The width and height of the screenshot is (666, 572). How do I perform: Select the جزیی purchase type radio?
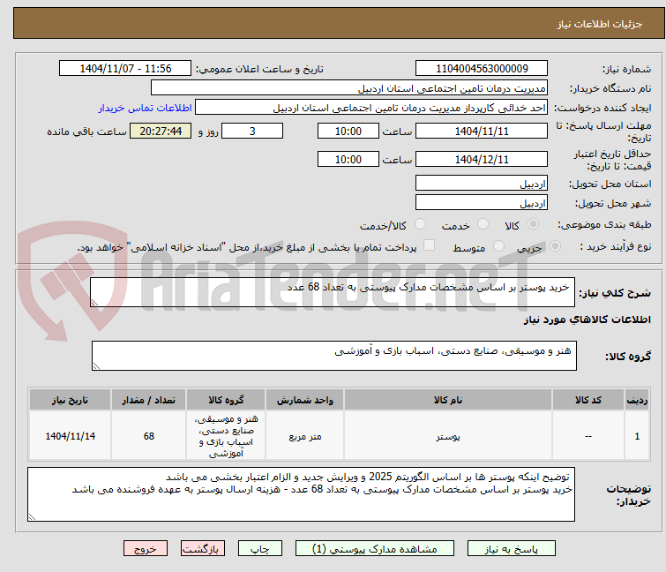555,246
